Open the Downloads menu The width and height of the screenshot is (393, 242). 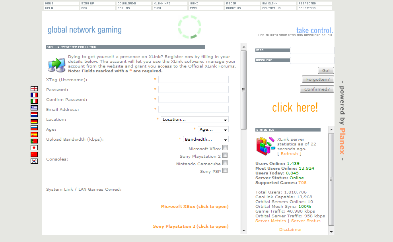(134, 4)
